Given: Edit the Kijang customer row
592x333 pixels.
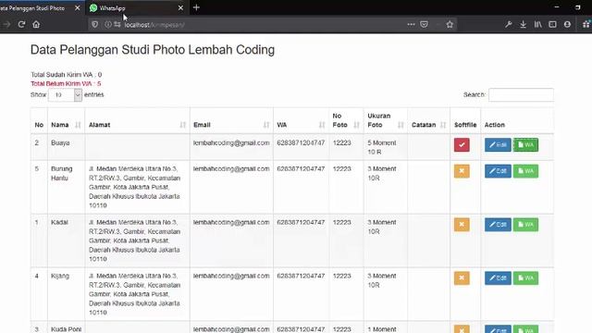Looking at the screenshot, I should click(498, 278).
